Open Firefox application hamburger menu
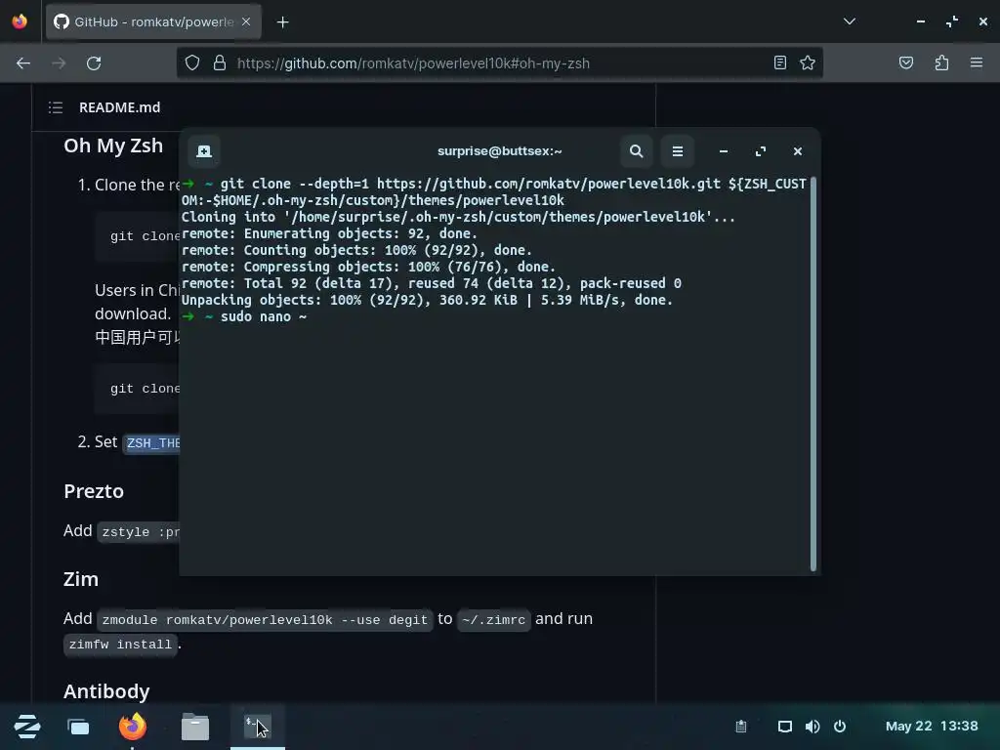 coord(976,62)
